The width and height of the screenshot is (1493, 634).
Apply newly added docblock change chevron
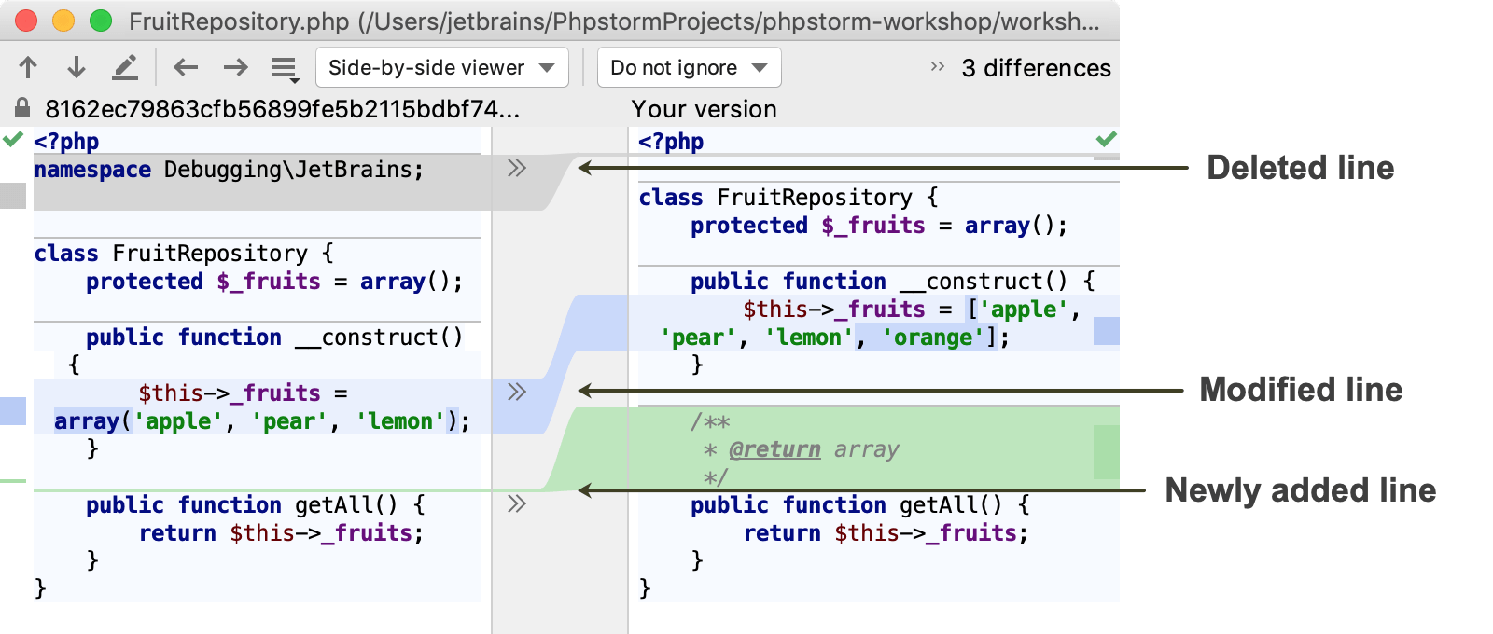point(517,503)
